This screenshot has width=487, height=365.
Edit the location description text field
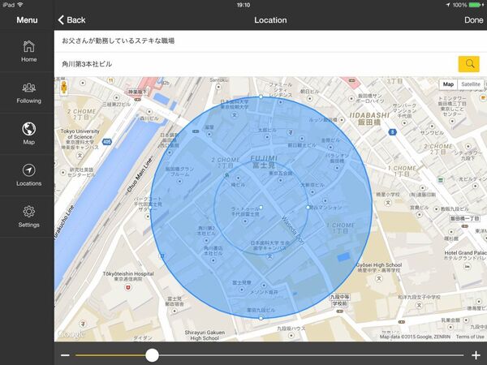tap(270, 41)
